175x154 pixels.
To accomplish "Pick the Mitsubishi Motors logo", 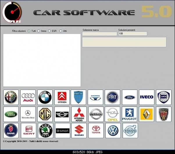I will pos(79,114).
